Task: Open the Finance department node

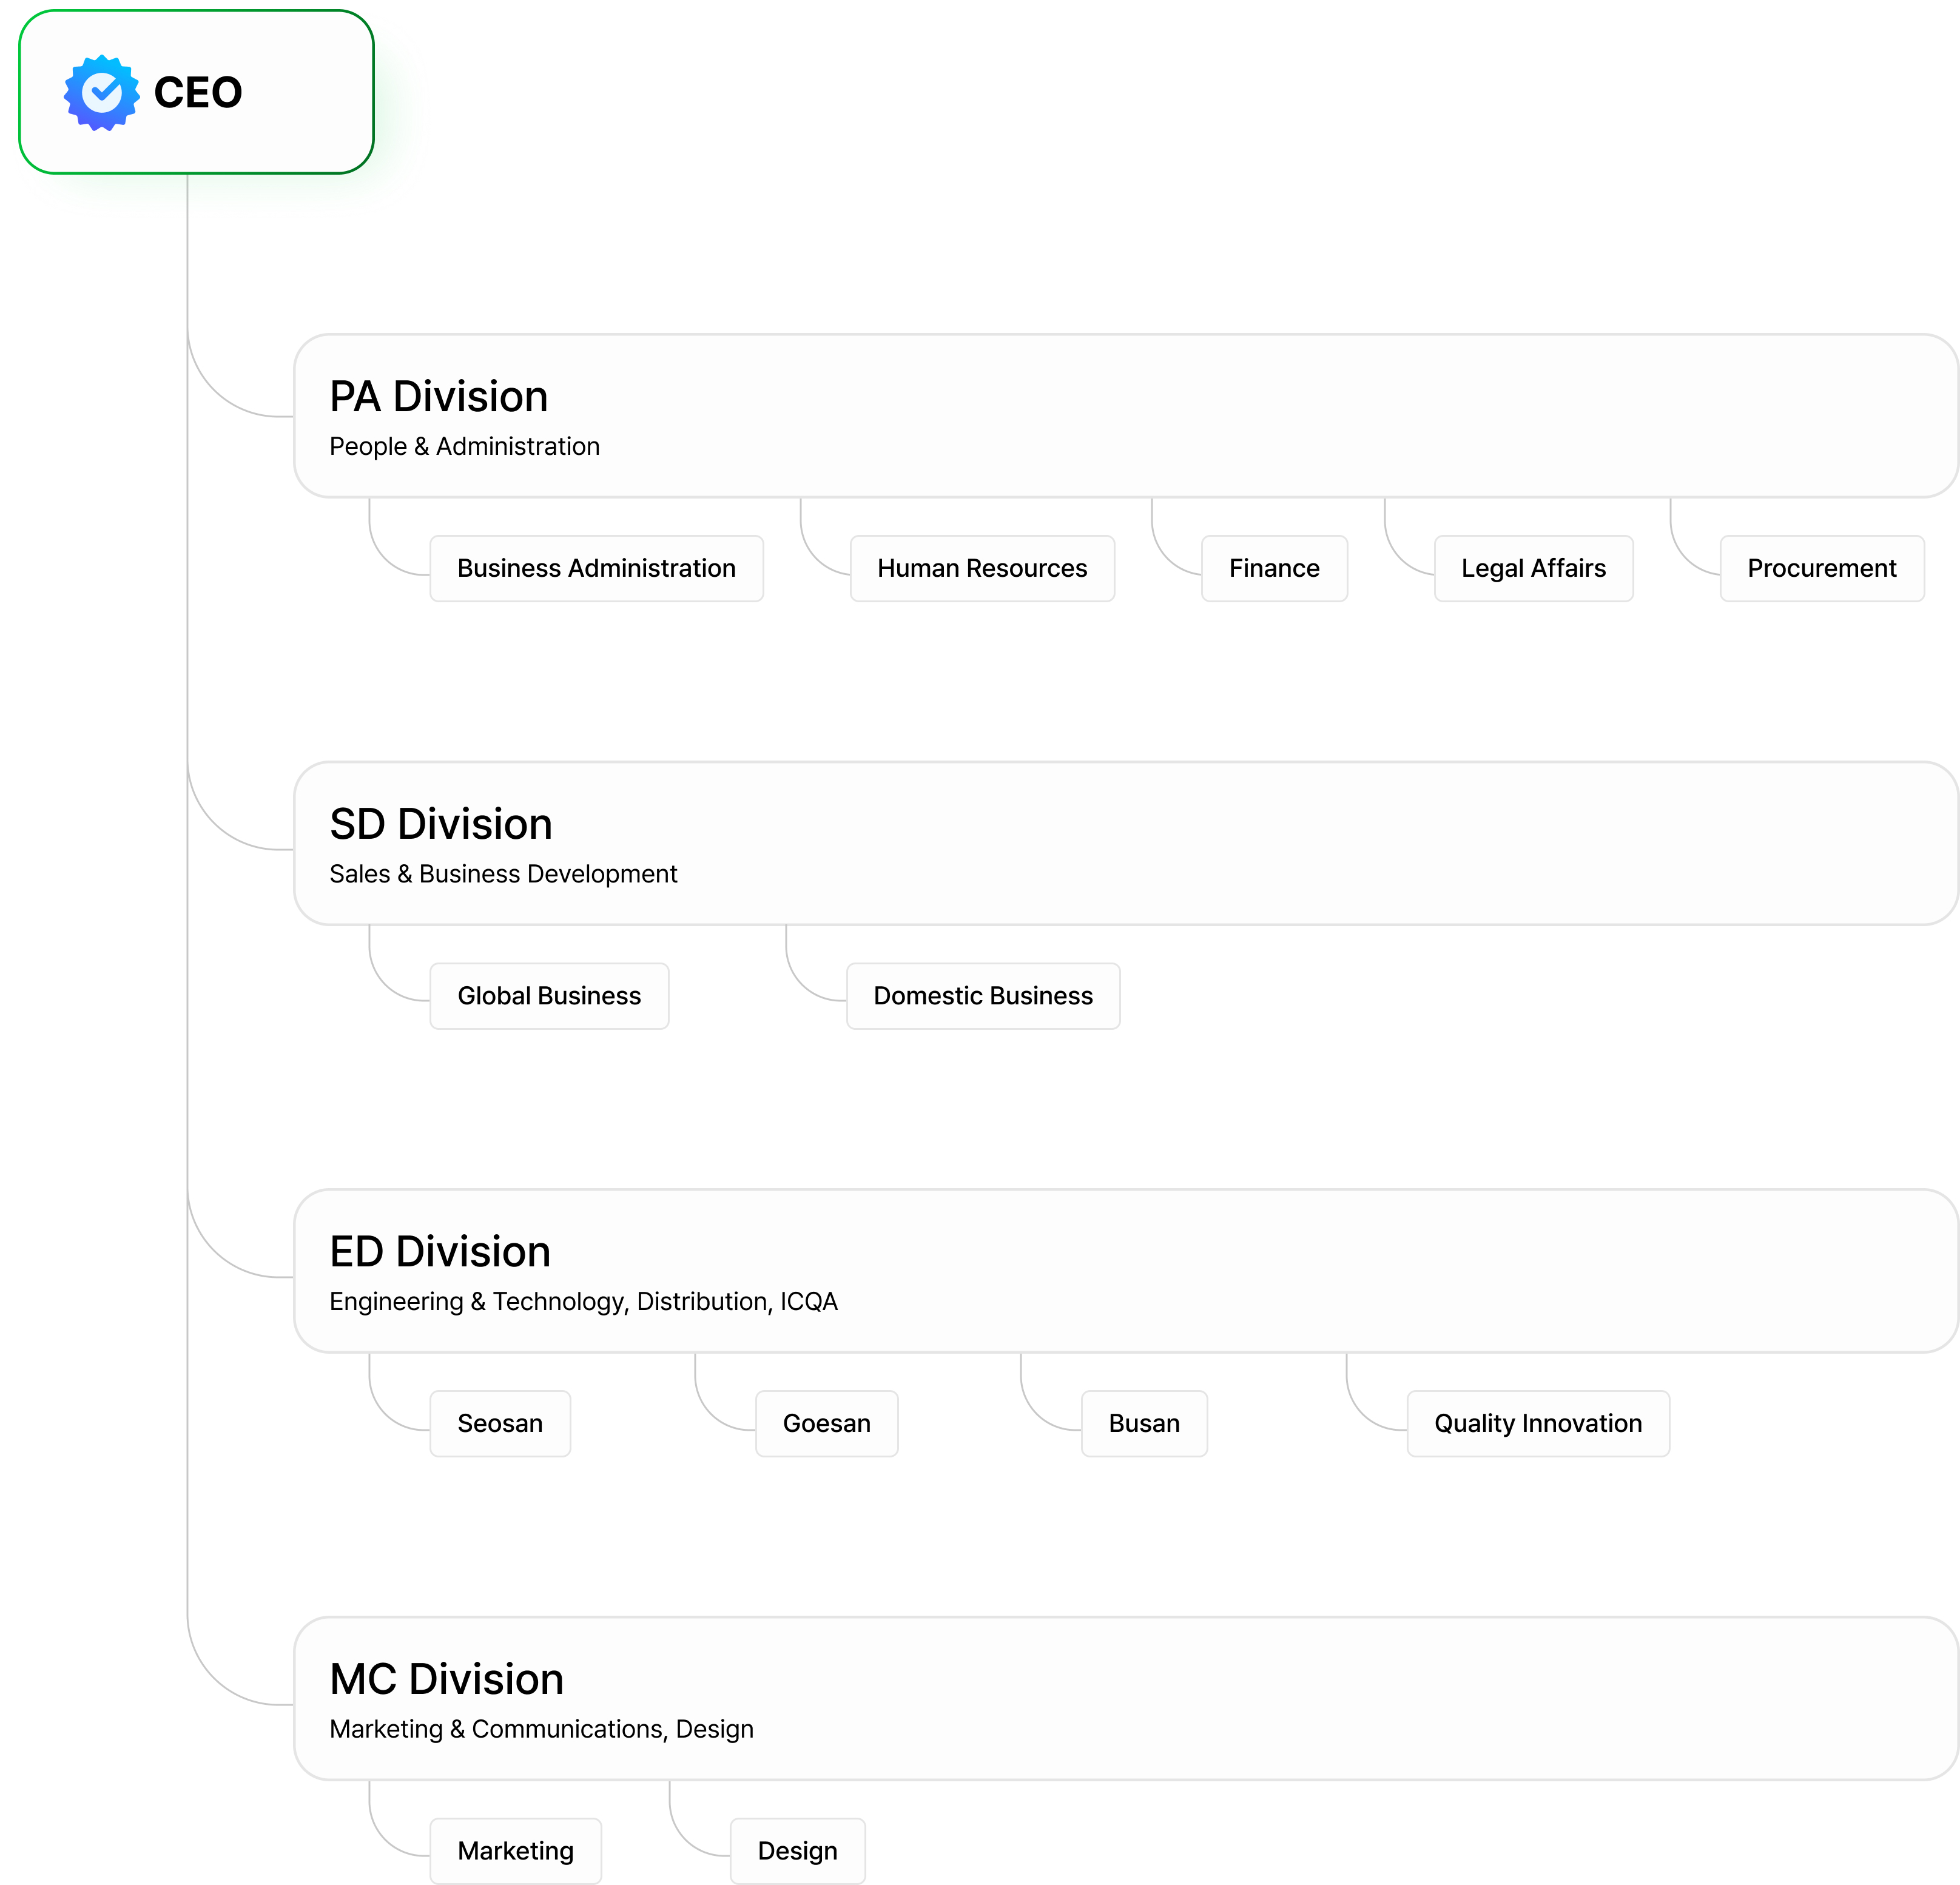Action: [x=1273, y=568]
